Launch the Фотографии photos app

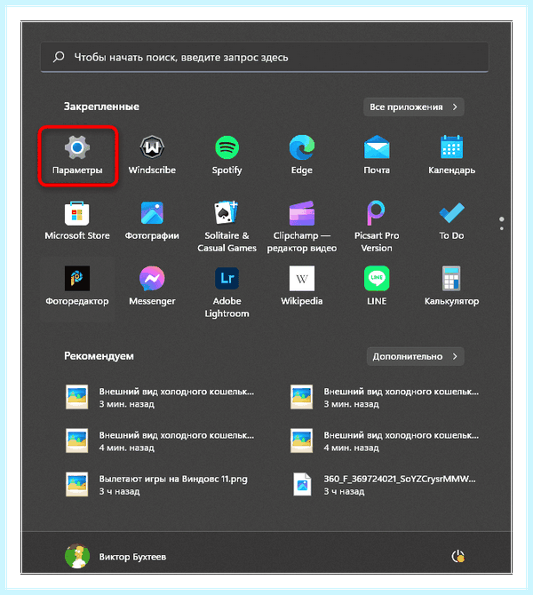pos(152,221)
